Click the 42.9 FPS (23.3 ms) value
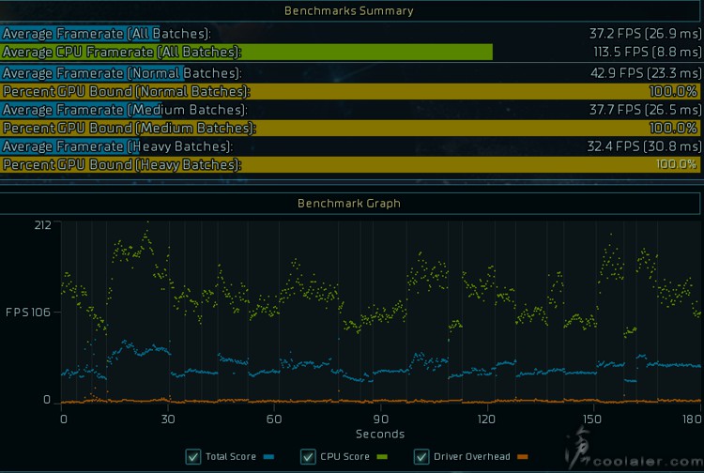This screenshot has height=473, width=704. coord(646,73)
